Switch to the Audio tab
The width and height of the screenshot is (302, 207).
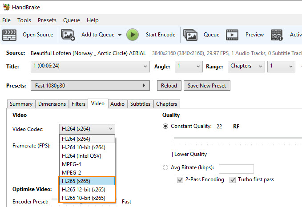point(117,104)
